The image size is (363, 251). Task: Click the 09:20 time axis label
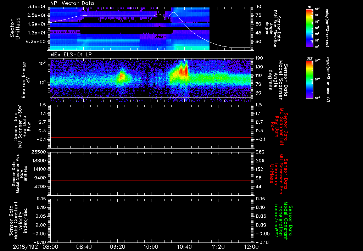[x=117, y=247]
